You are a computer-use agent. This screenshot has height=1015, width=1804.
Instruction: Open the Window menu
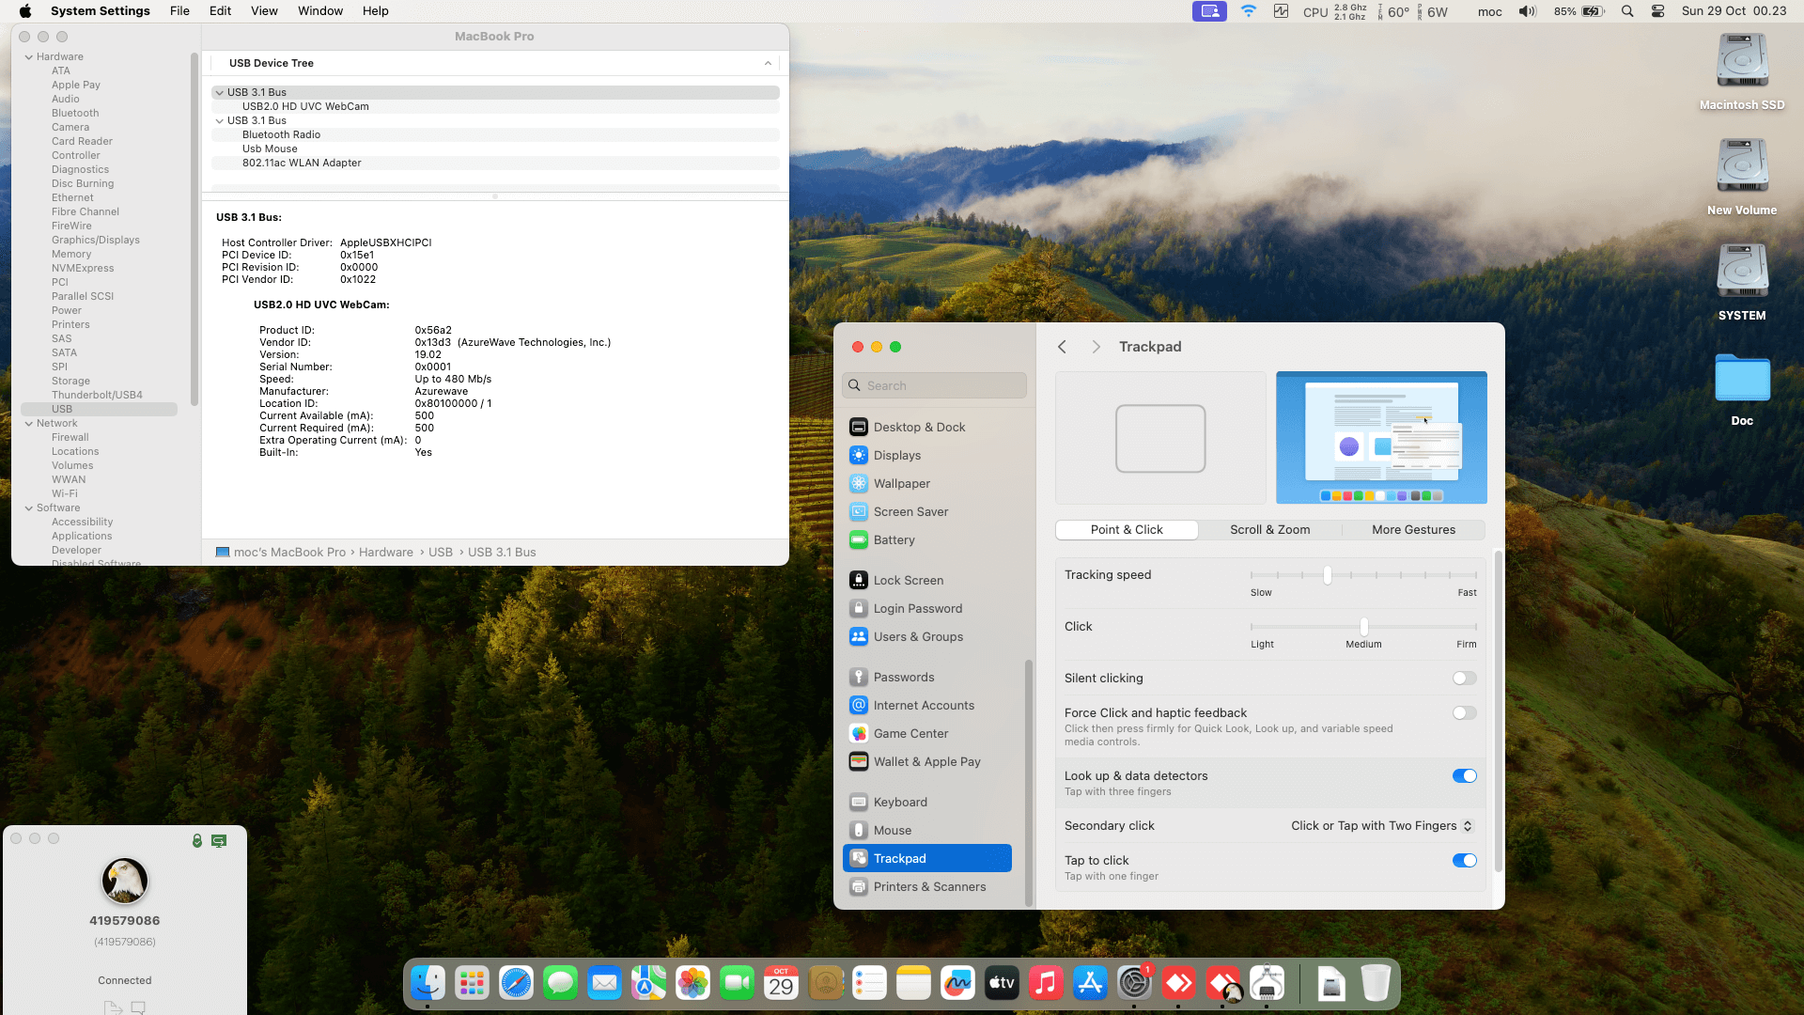click(319, 11)
